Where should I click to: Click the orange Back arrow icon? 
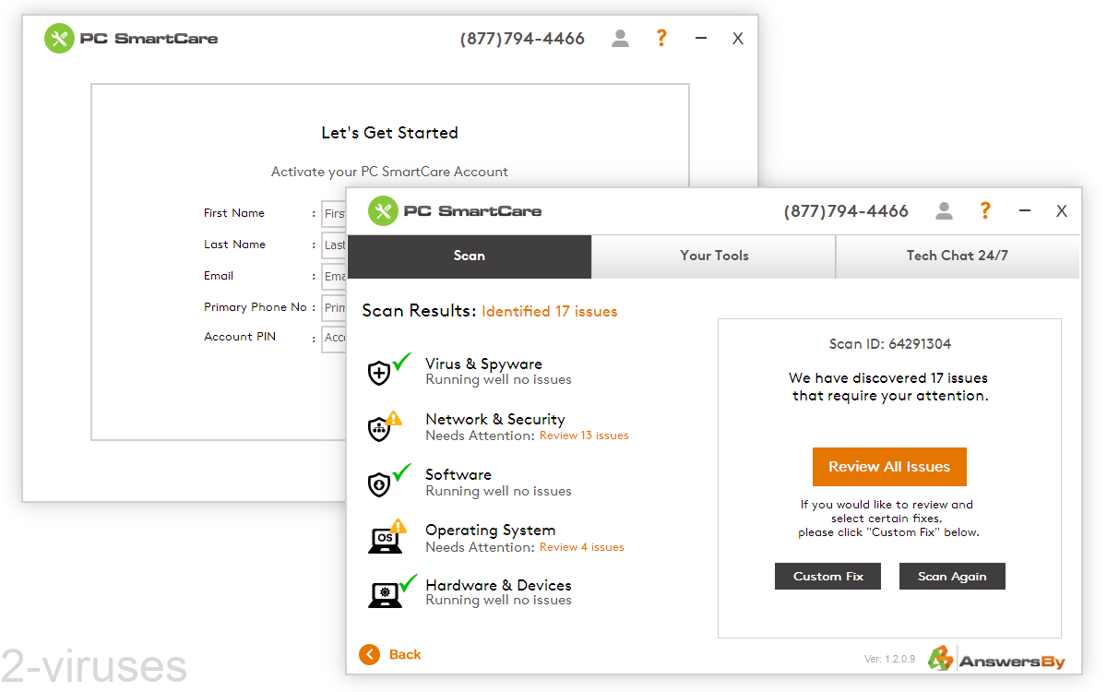(370, 654)
